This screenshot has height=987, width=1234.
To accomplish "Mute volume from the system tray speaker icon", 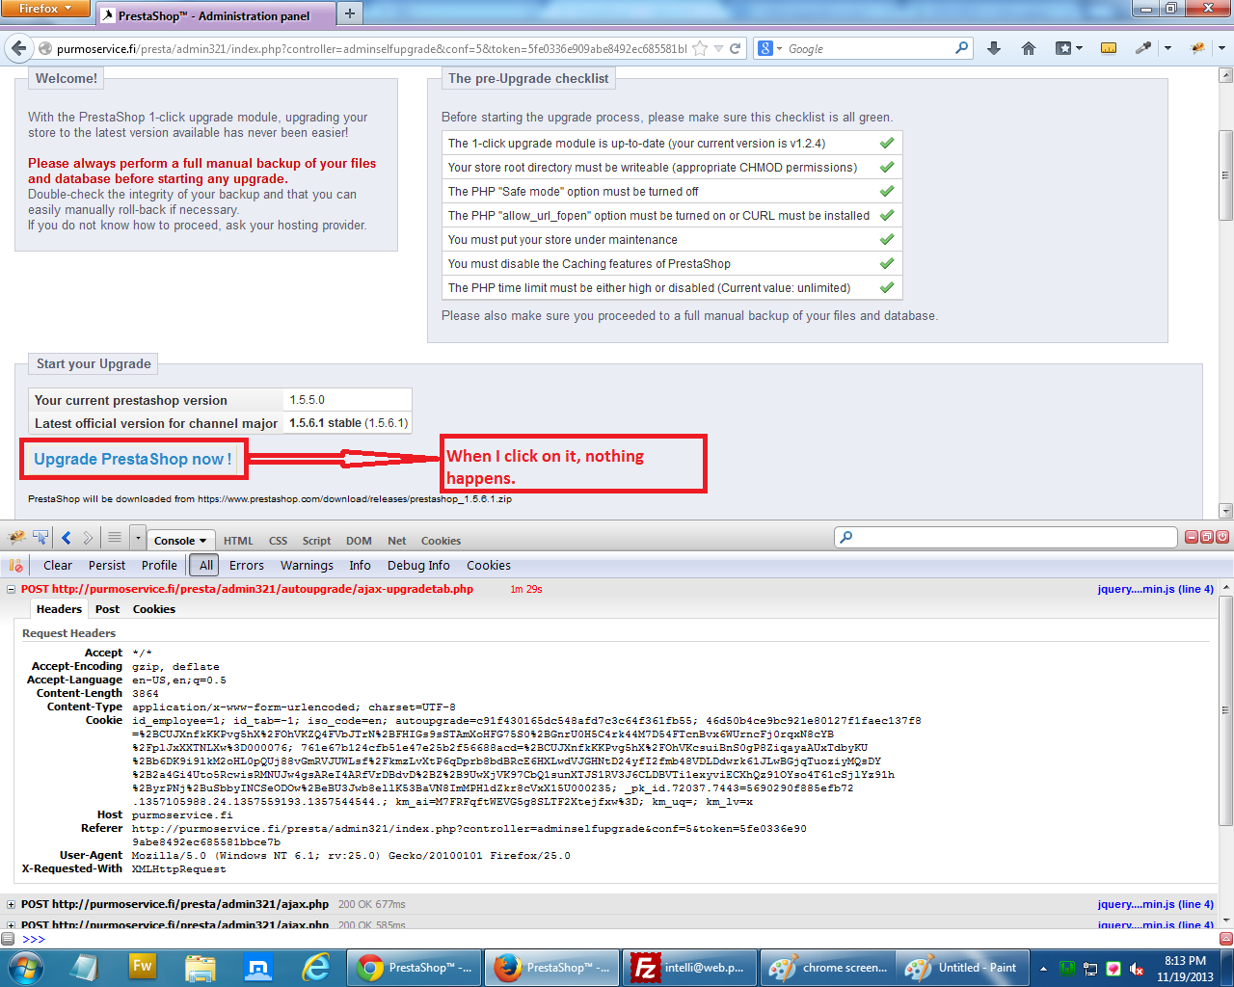I will click(1137, 969).
